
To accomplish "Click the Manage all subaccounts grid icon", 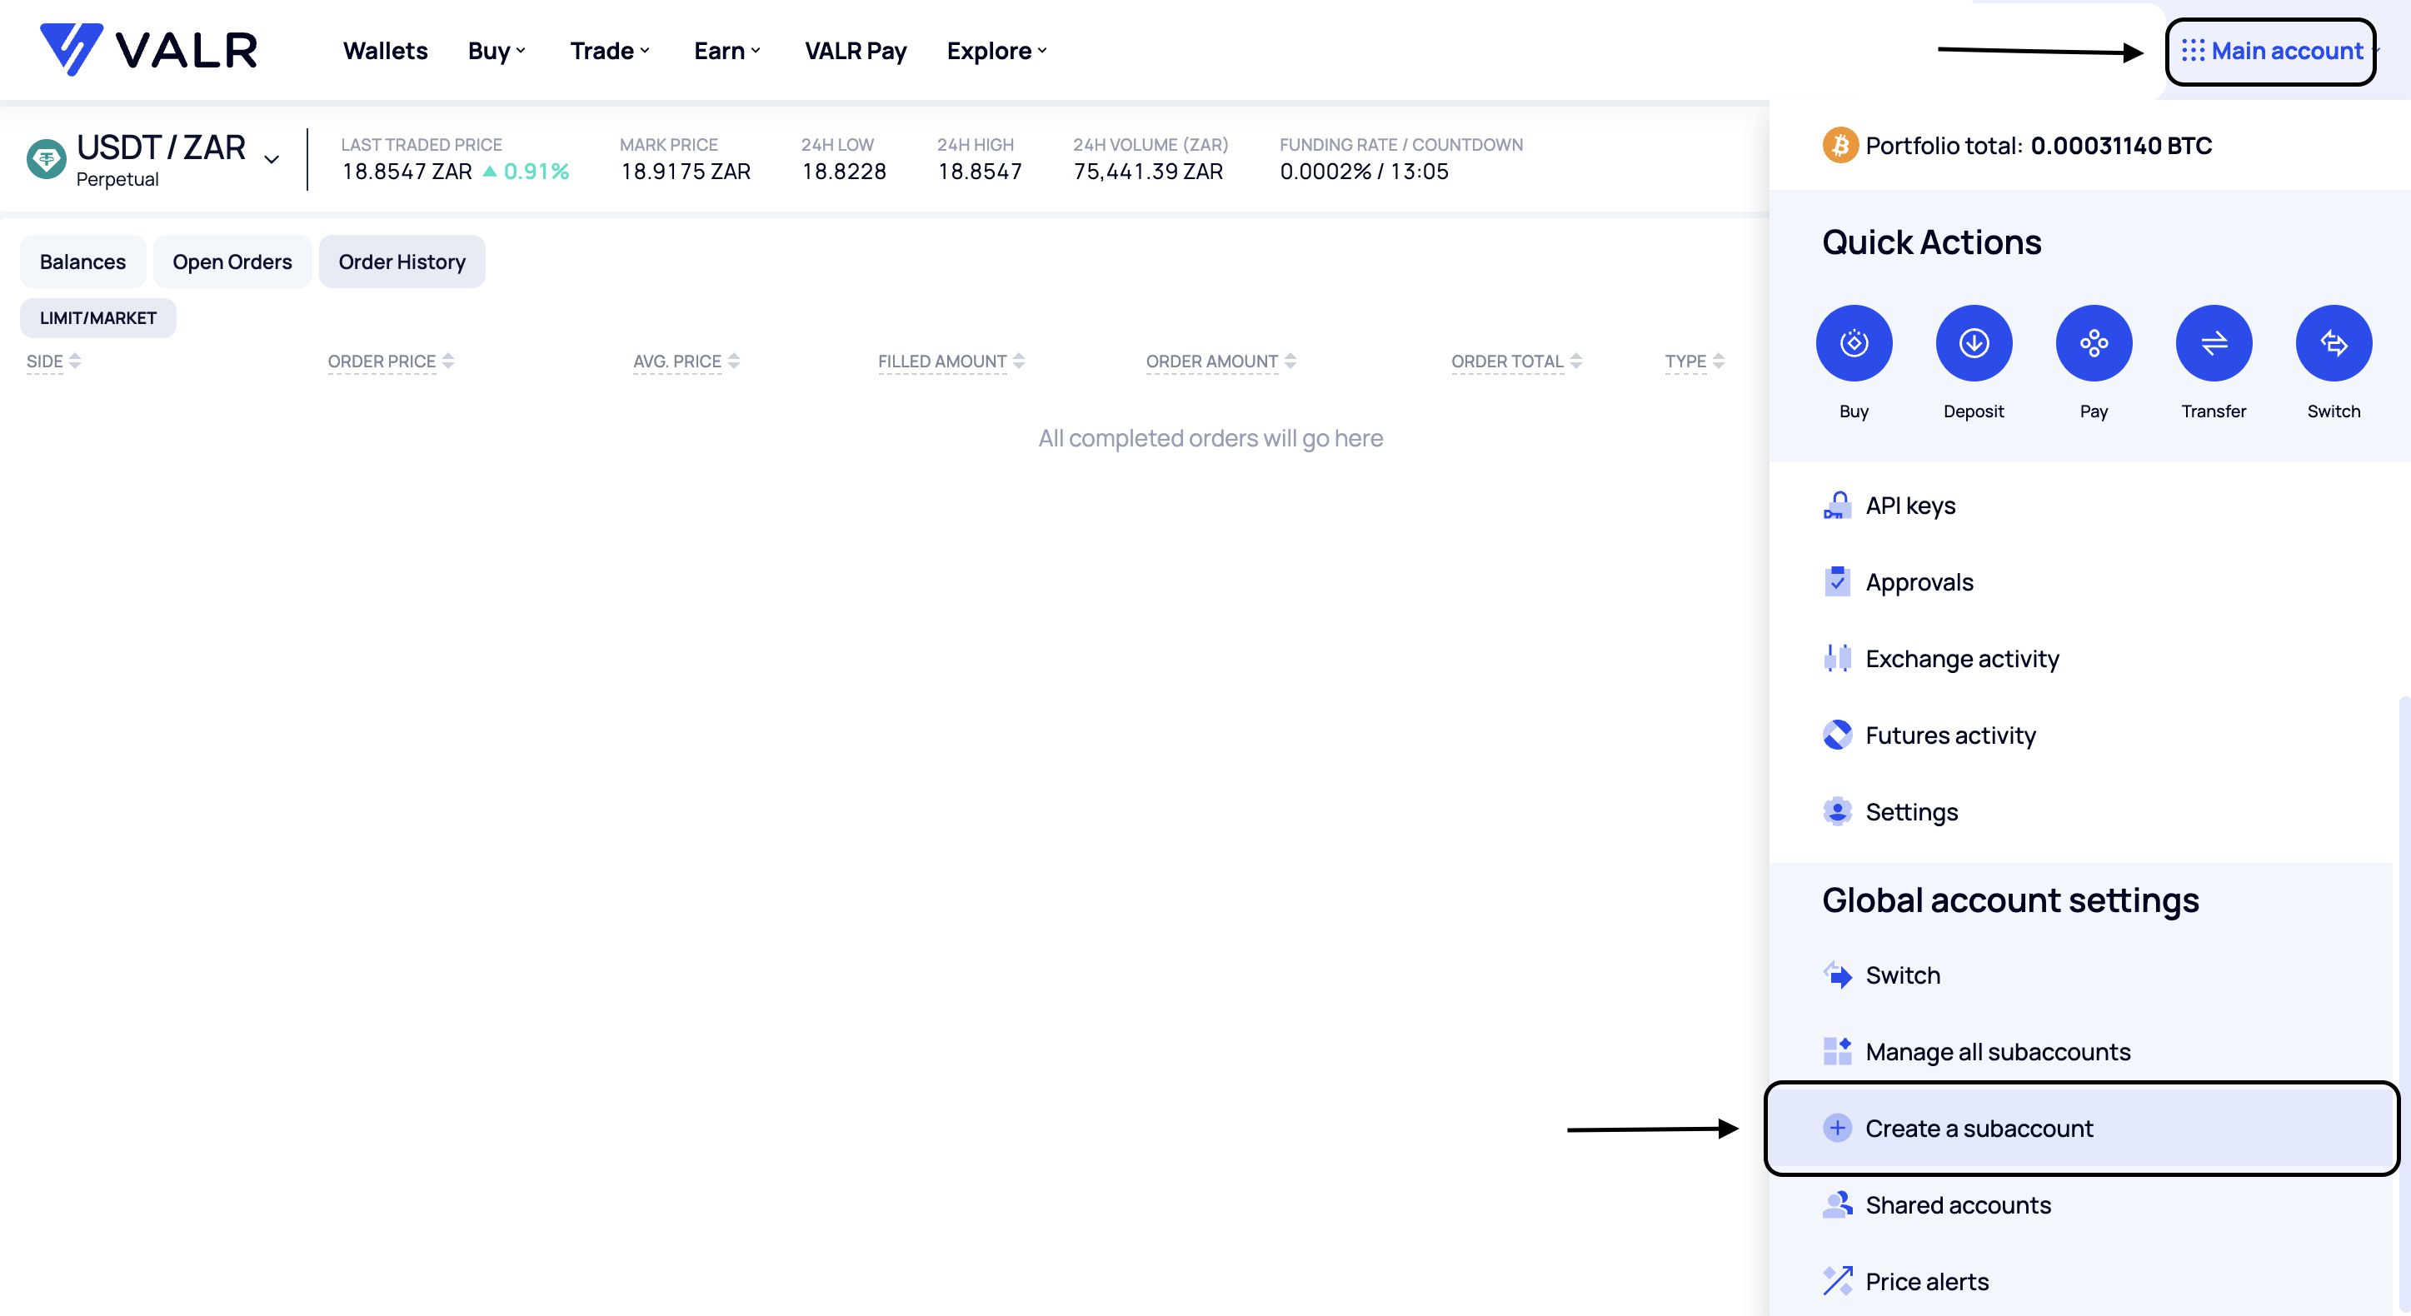I will (1836, 1051).
